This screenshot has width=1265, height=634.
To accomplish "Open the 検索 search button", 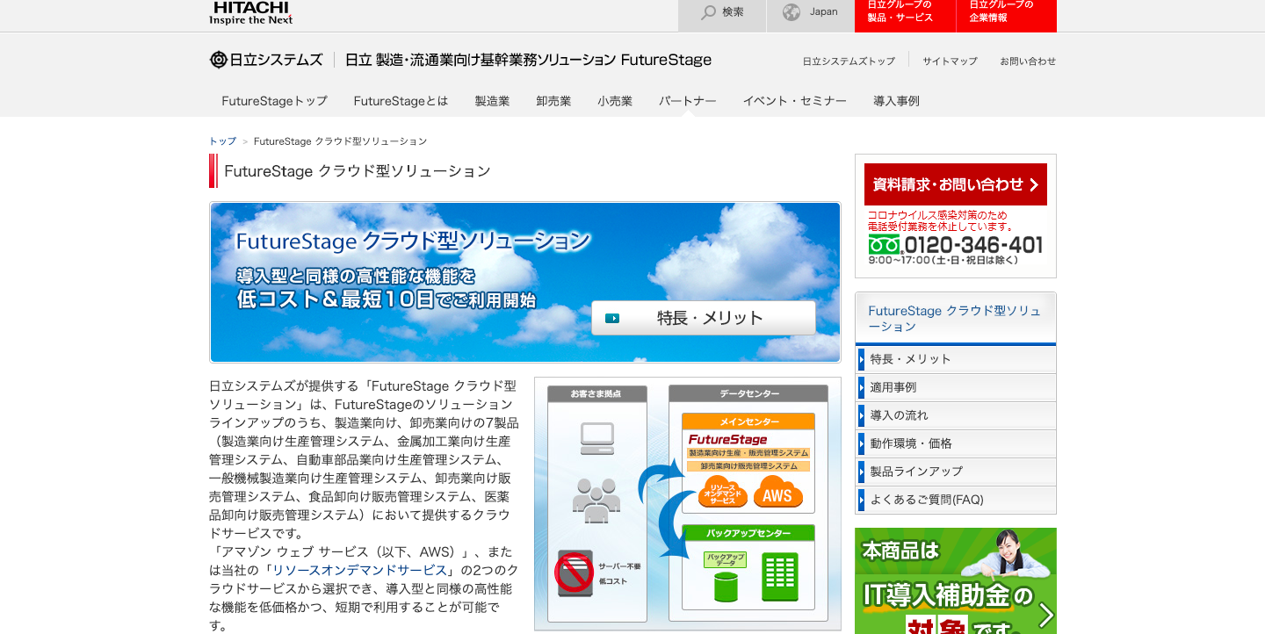I will coord(722,16).
